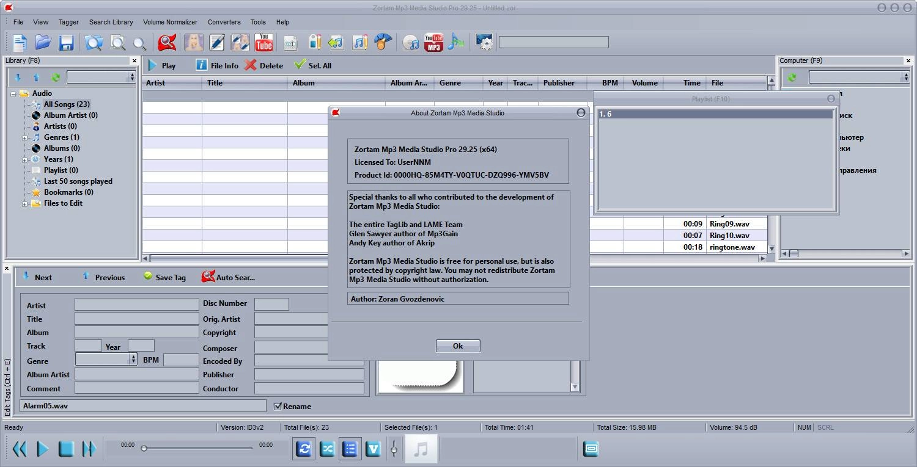This screenshot has height=467, width=917.
Task: Click the red auto search icon in top toolbar
Action: coord(167,42)
